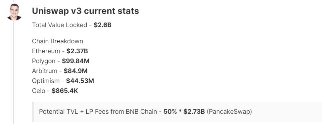Click the Uniswap v3 current stats heading

(85, 11)
